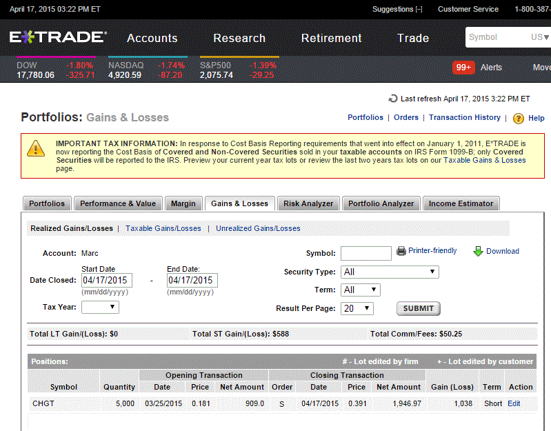The height and width of the screenshot is (431, 551).
Task: Click the Gain (Loss) column header
Action: [x=452, y=387]
